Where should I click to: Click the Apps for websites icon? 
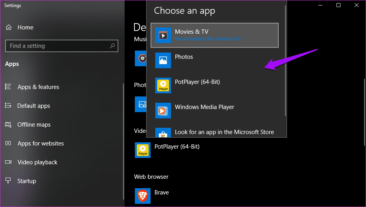tap(8, 143)
